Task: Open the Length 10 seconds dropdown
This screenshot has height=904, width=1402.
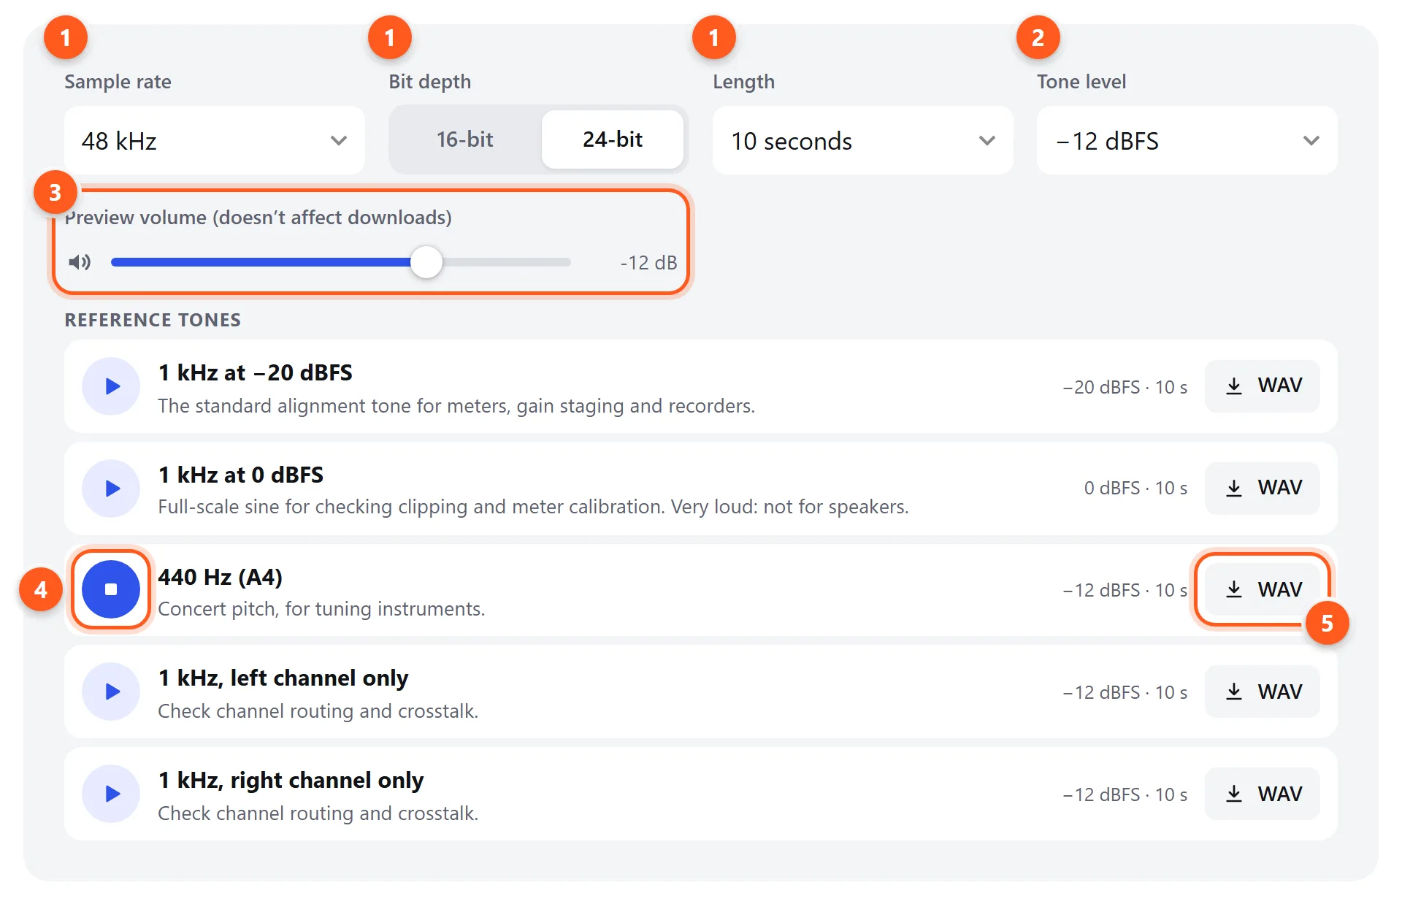Action: click(863, 140)
